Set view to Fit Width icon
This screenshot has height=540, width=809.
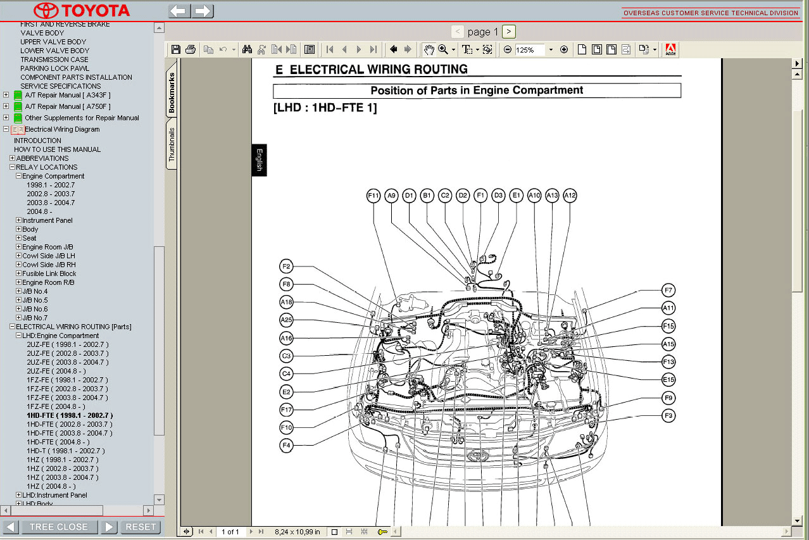611,49
